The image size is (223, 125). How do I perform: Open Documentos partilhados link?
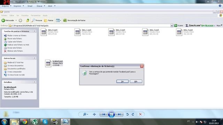pos(16,69)
